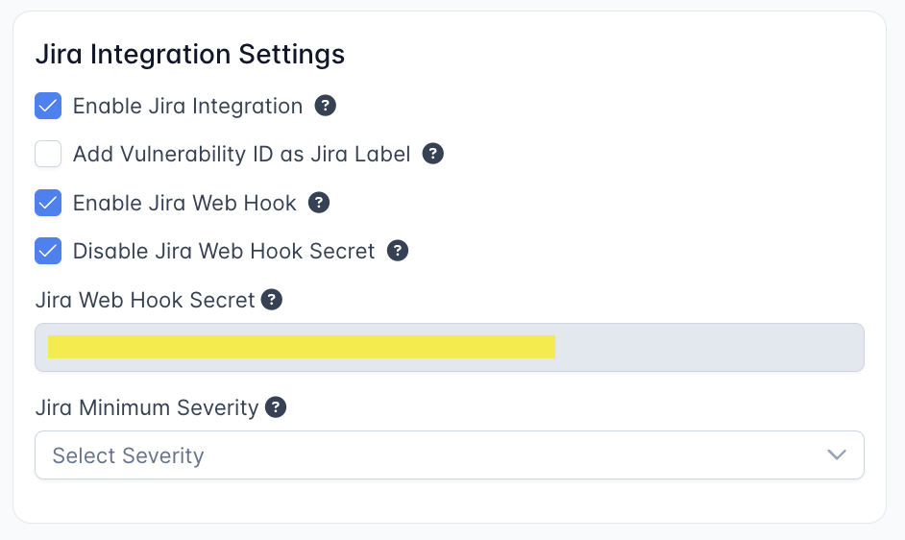
Task: Click help icon beside Add Vulnerability ID label
Action: 433,154
